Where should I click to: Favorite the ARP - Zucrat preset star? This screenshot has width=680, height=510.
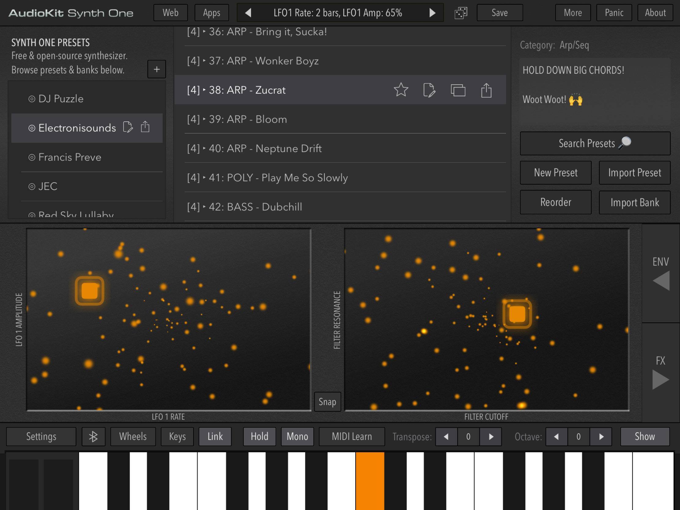point(401,90)
